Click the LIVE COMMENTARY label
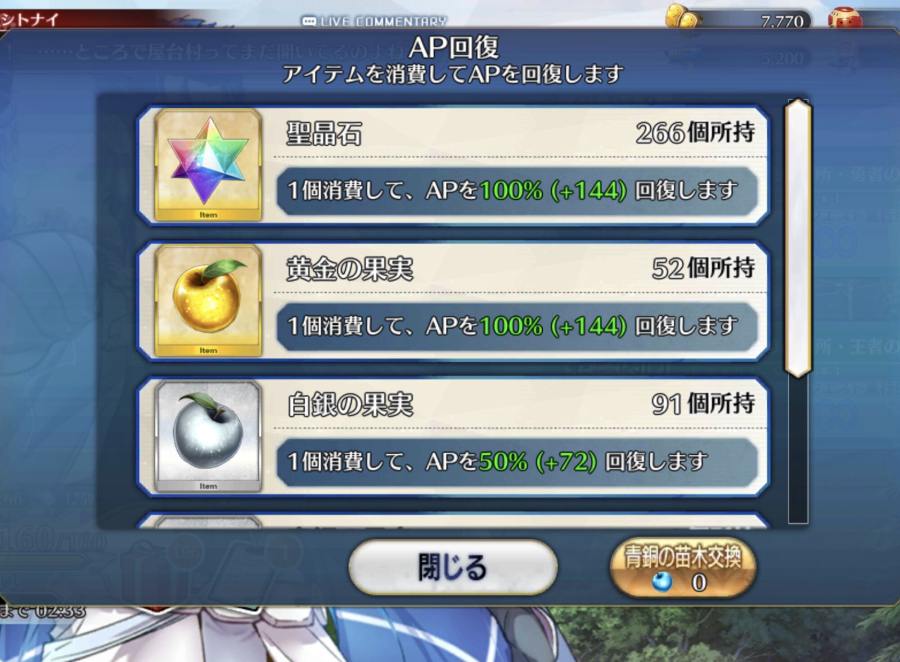 (383, 21)
